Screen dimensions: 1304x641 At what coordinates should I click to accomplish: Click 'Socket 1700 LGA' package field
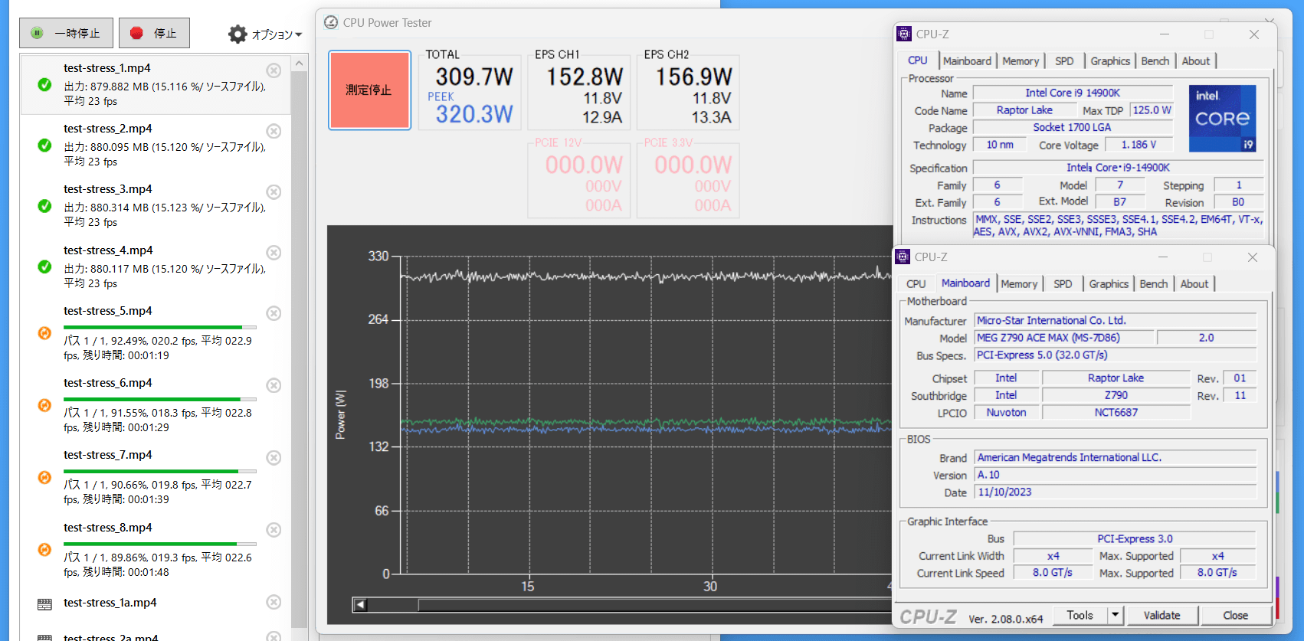coord(1072,127)
